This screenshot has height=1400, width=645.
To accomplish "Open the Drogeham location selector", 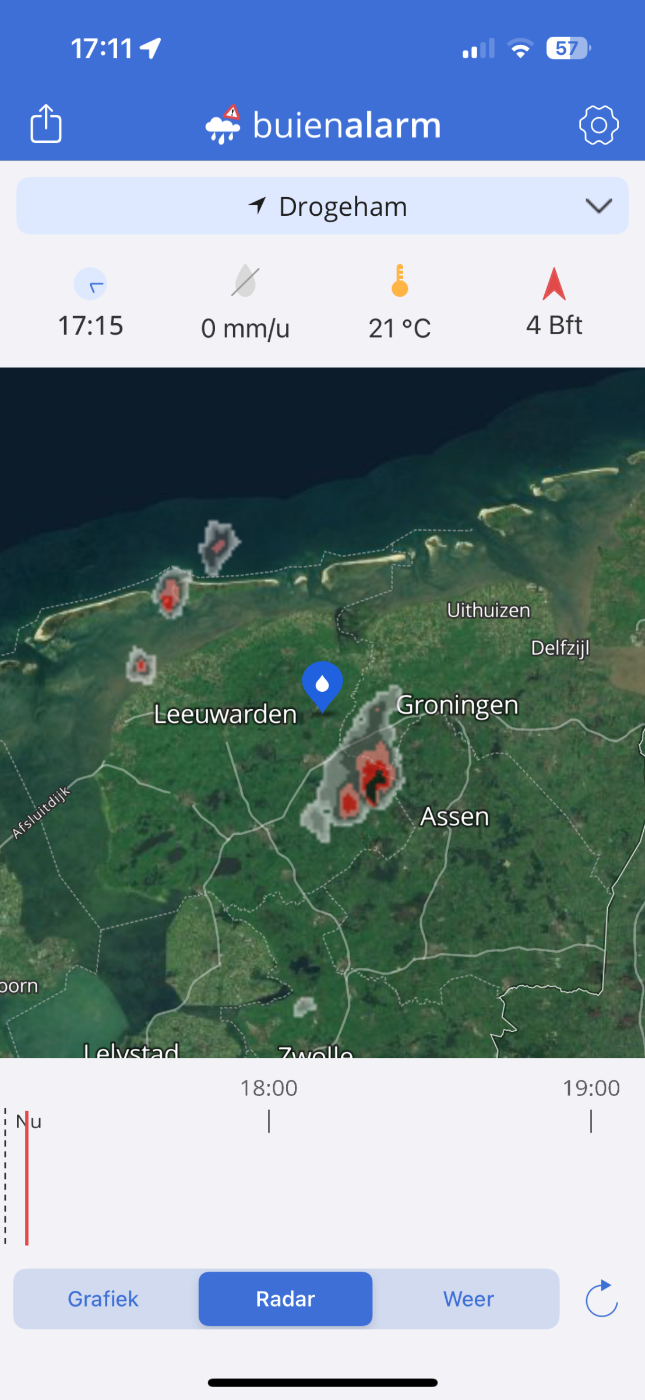I will click(x=322, y=206).
